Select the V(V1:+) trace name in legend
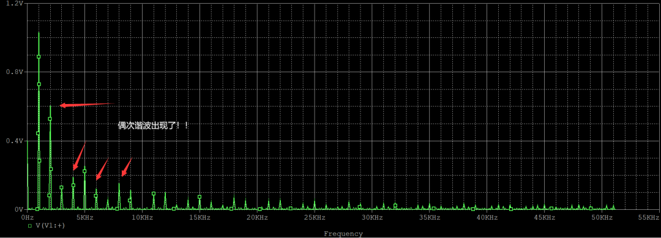This screenshot has height=238, width=661. tap(50, 226)
